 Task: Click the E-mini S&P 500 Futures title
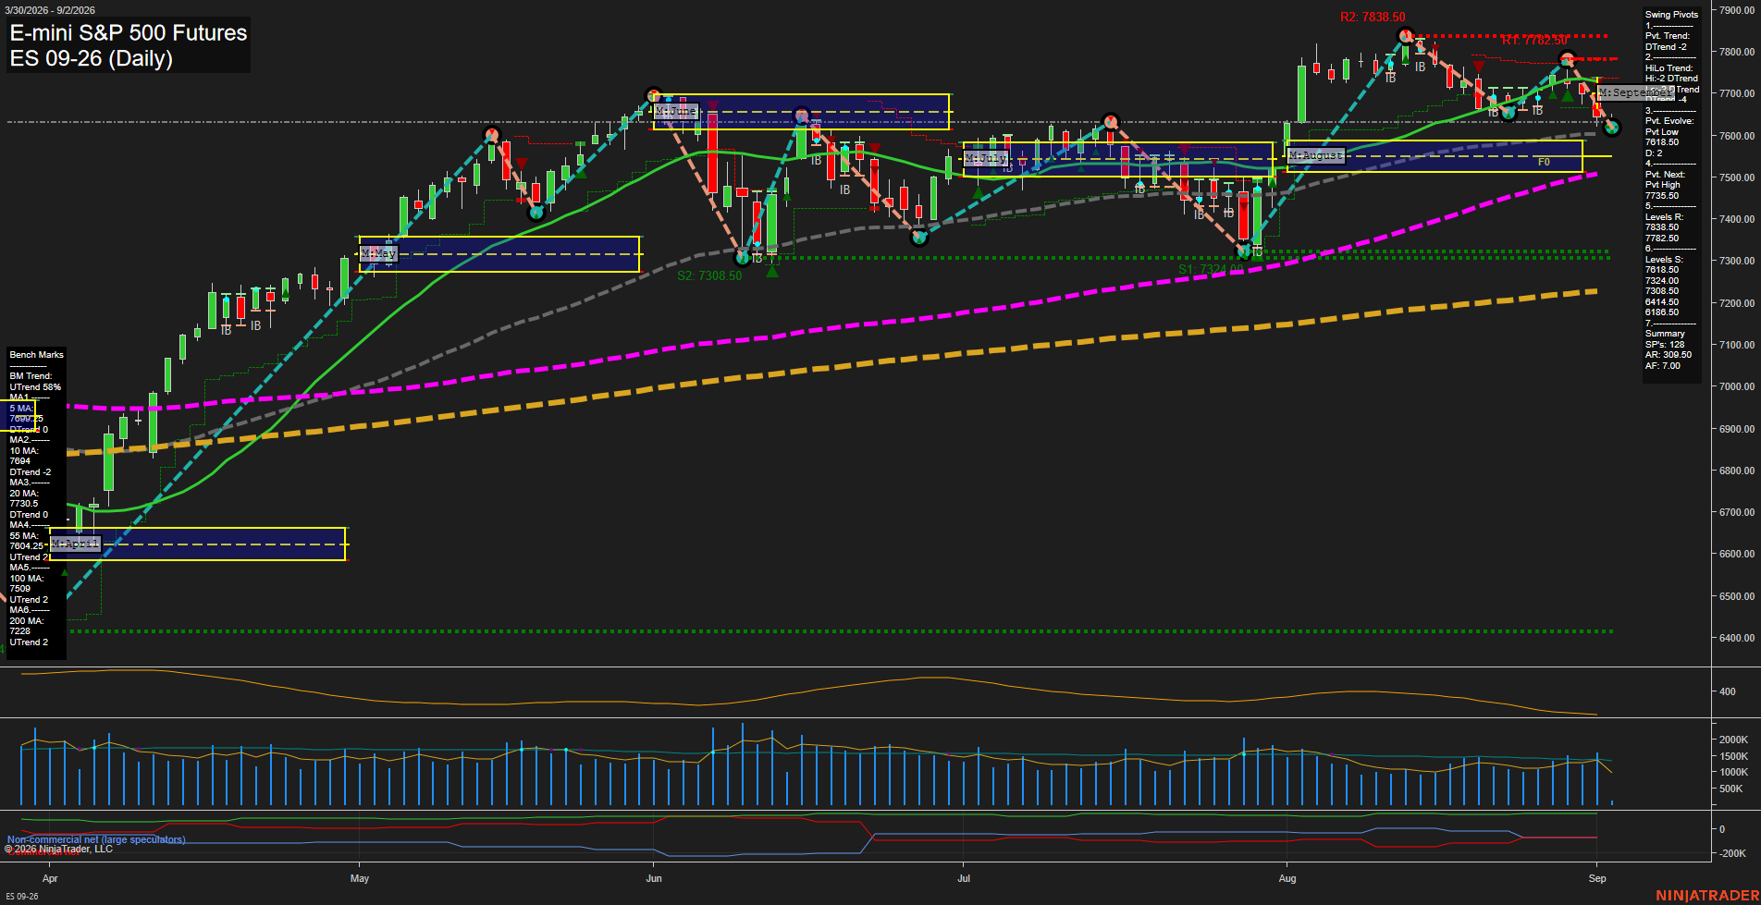[129, 33]
